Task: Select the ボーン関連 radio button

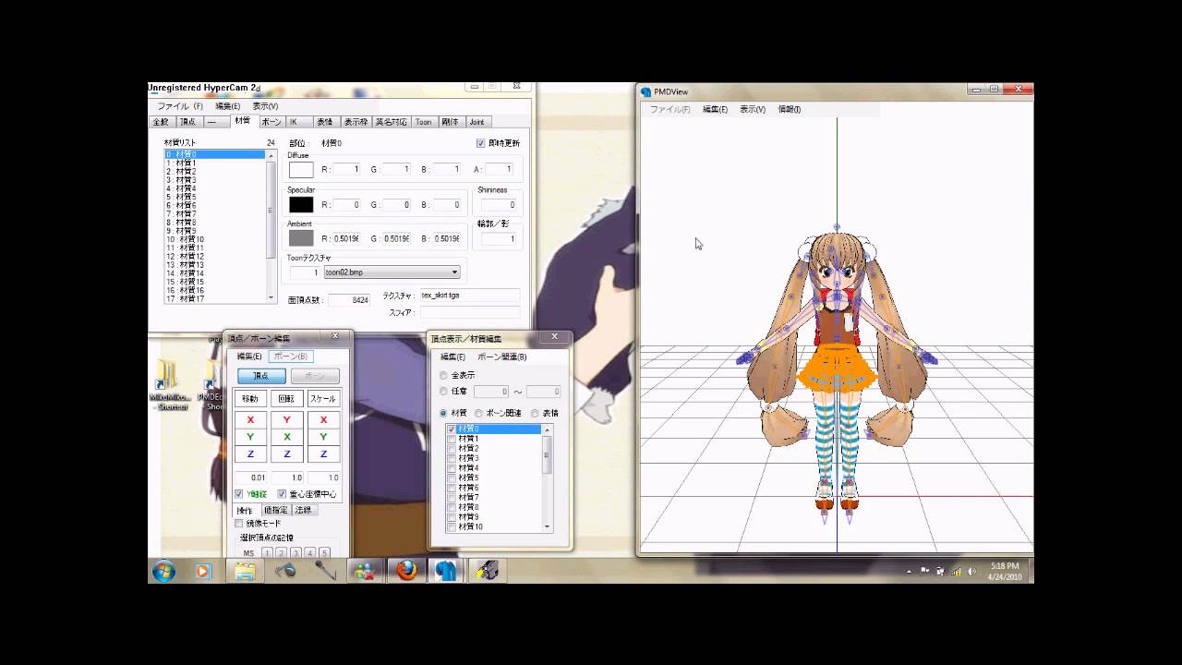Action: point(478,413)
